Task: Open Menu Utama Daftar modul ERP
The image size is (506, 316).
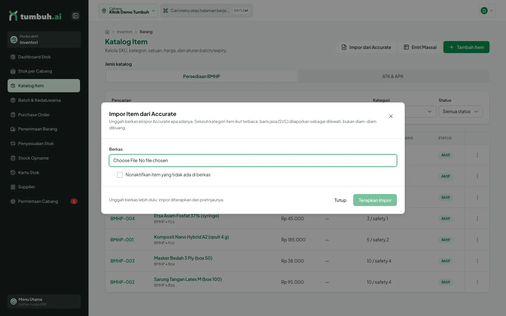Action: tap(44, 302)
